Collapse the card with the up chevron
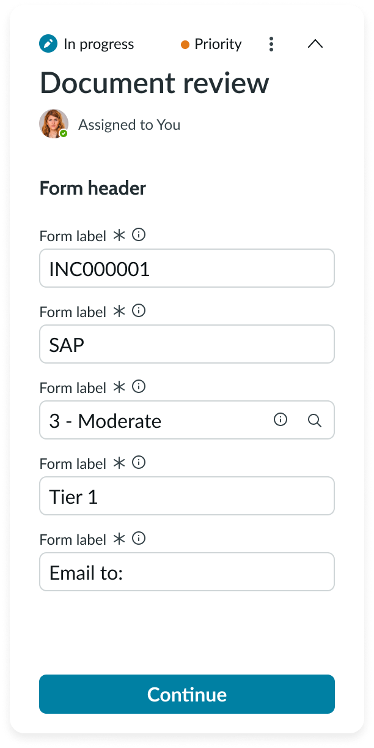 pos(315,44)
